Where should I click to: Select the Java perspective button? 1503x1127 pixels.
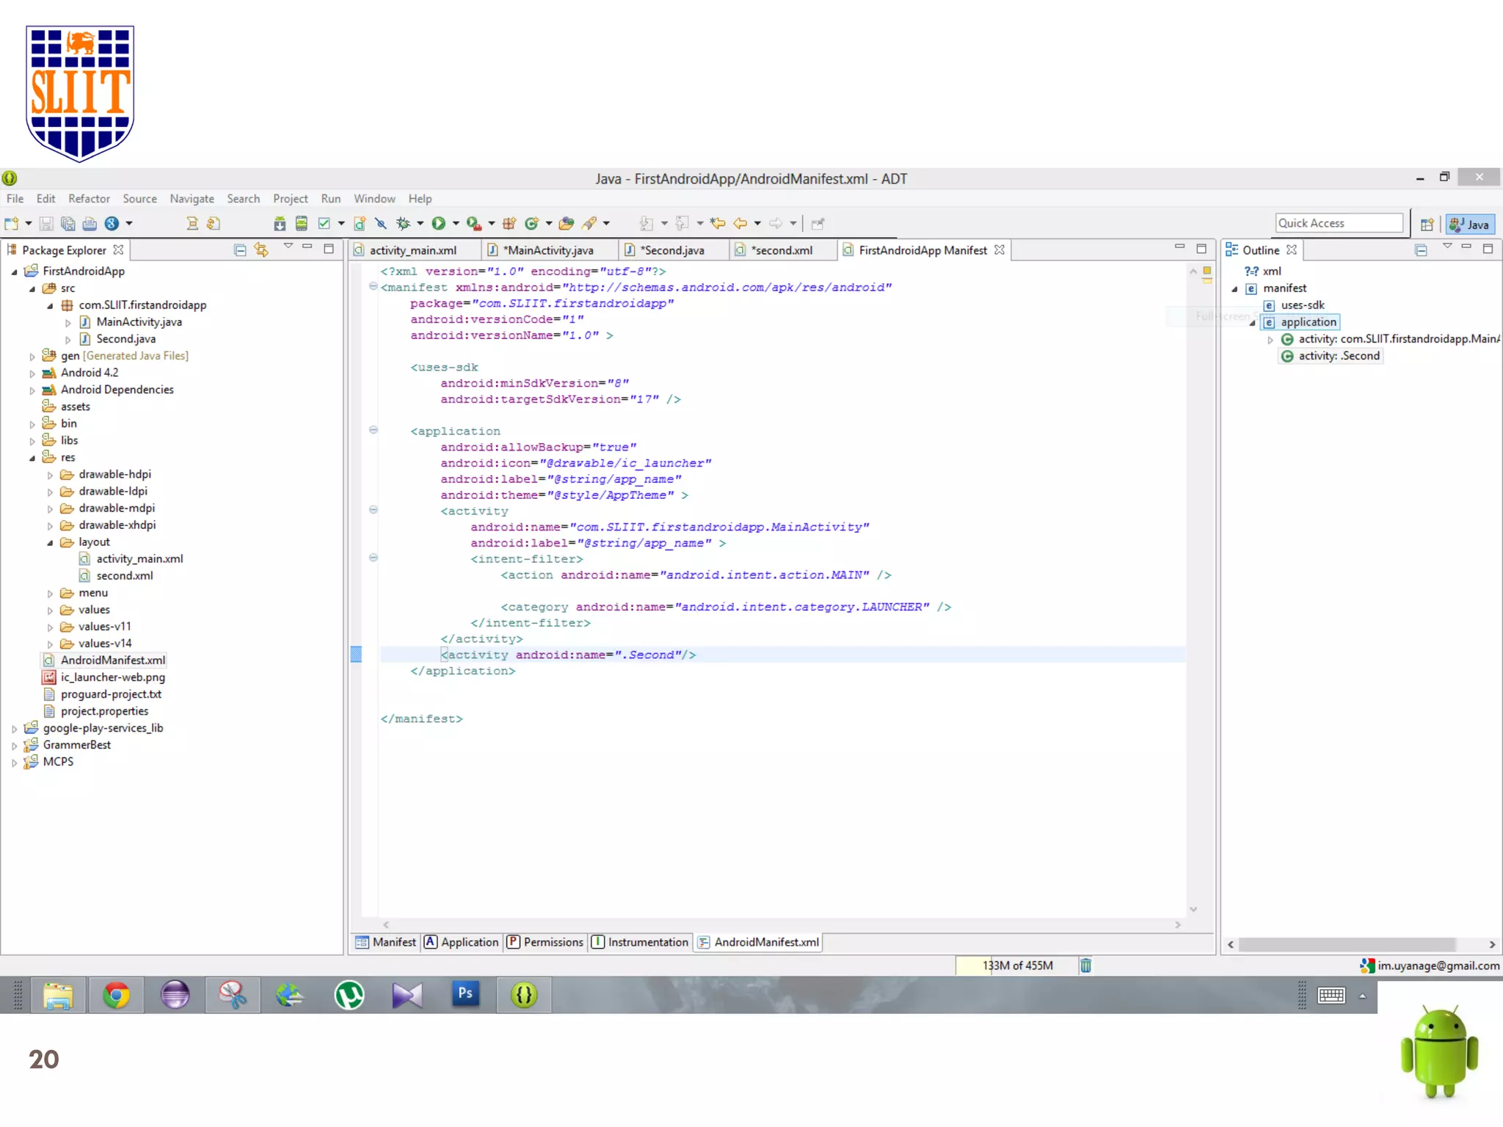pyautogui.click(x=1470, y=225)
